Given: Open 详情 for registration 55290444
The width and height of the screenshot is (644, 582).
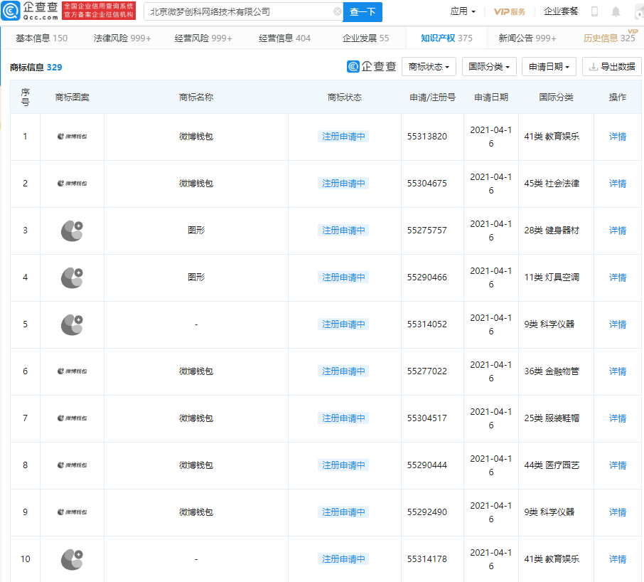Looking at the screenshot, I should tap(617, 465).
